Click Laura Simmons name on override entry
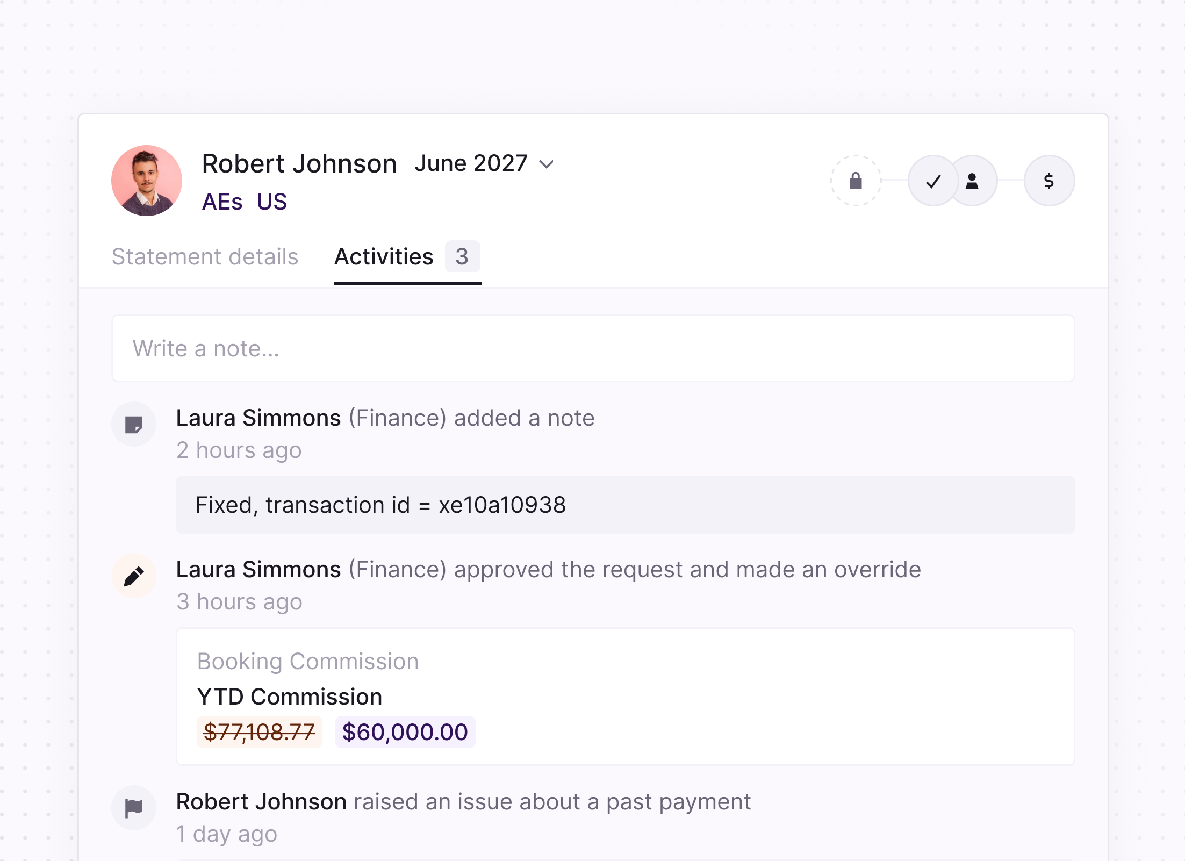This screenshot has height=861, width=1185. click(x=258, y=570)
